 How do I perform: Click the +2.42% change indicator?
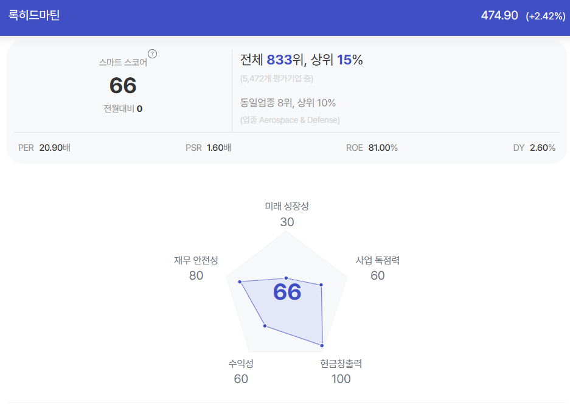[545, 16]
